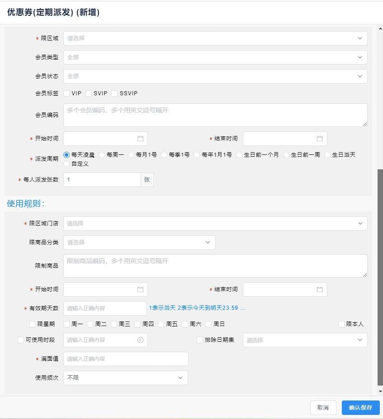Open 限区域 dropdown
This screenshot has width=383, height=419.
click(x=215, y=38)
